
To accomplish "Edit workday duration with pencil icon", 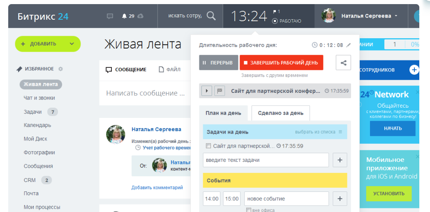I will click(349, 45).
